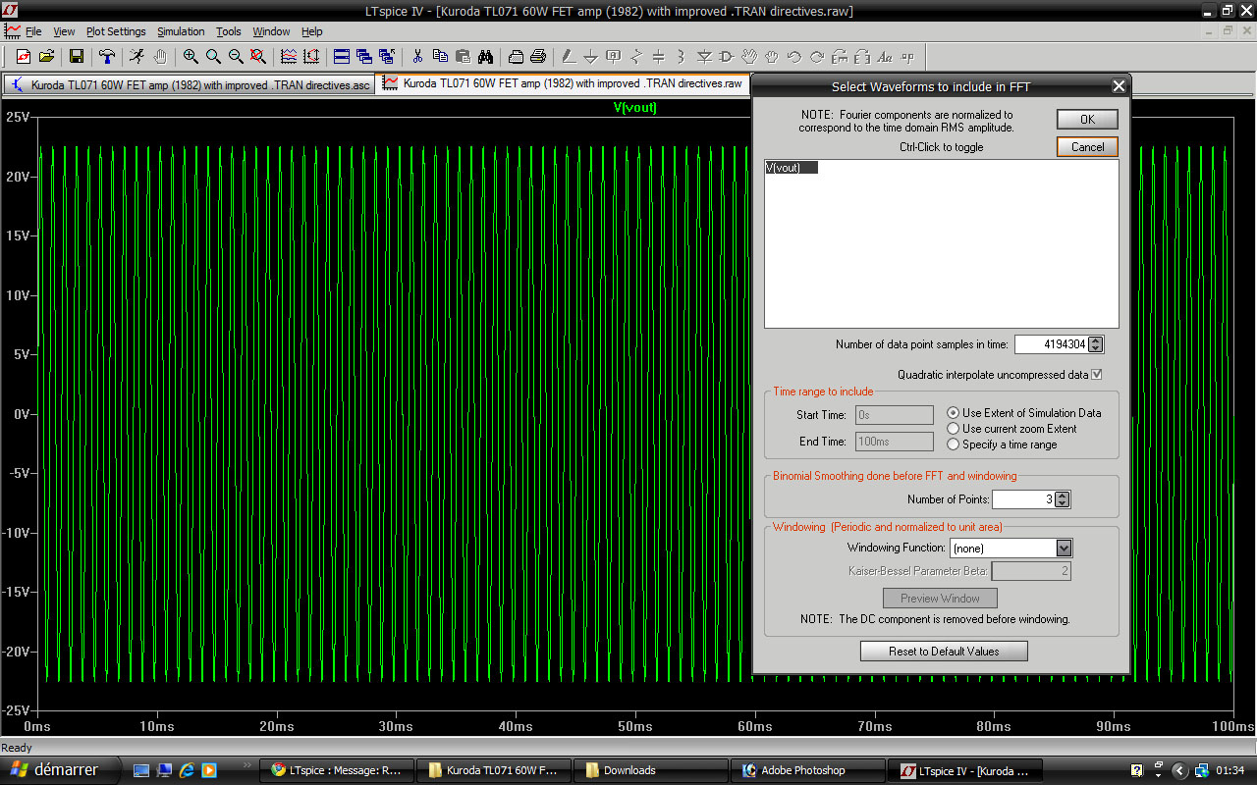Click the Number of Points input field
Image resolution: width=1257 pixels, height=785 pixels.
1022,499
